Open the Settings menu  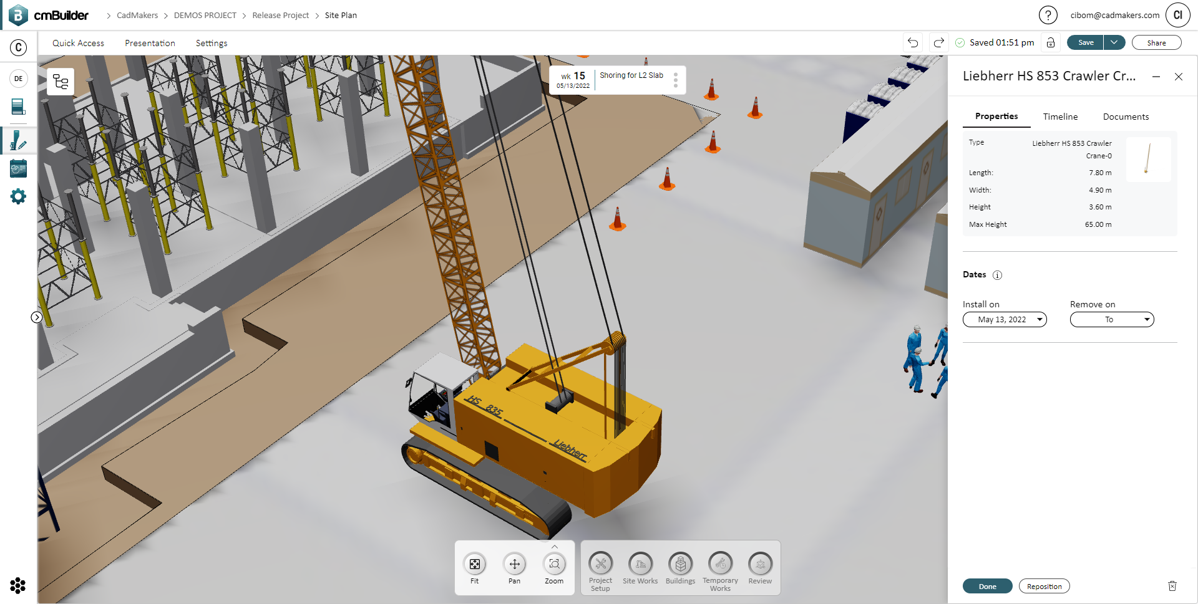[212, 43]
